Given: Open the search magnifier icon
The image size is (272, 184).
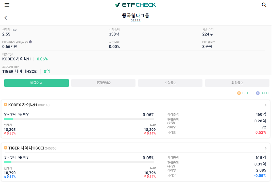Looking at the screenshot, I should 264,5.
